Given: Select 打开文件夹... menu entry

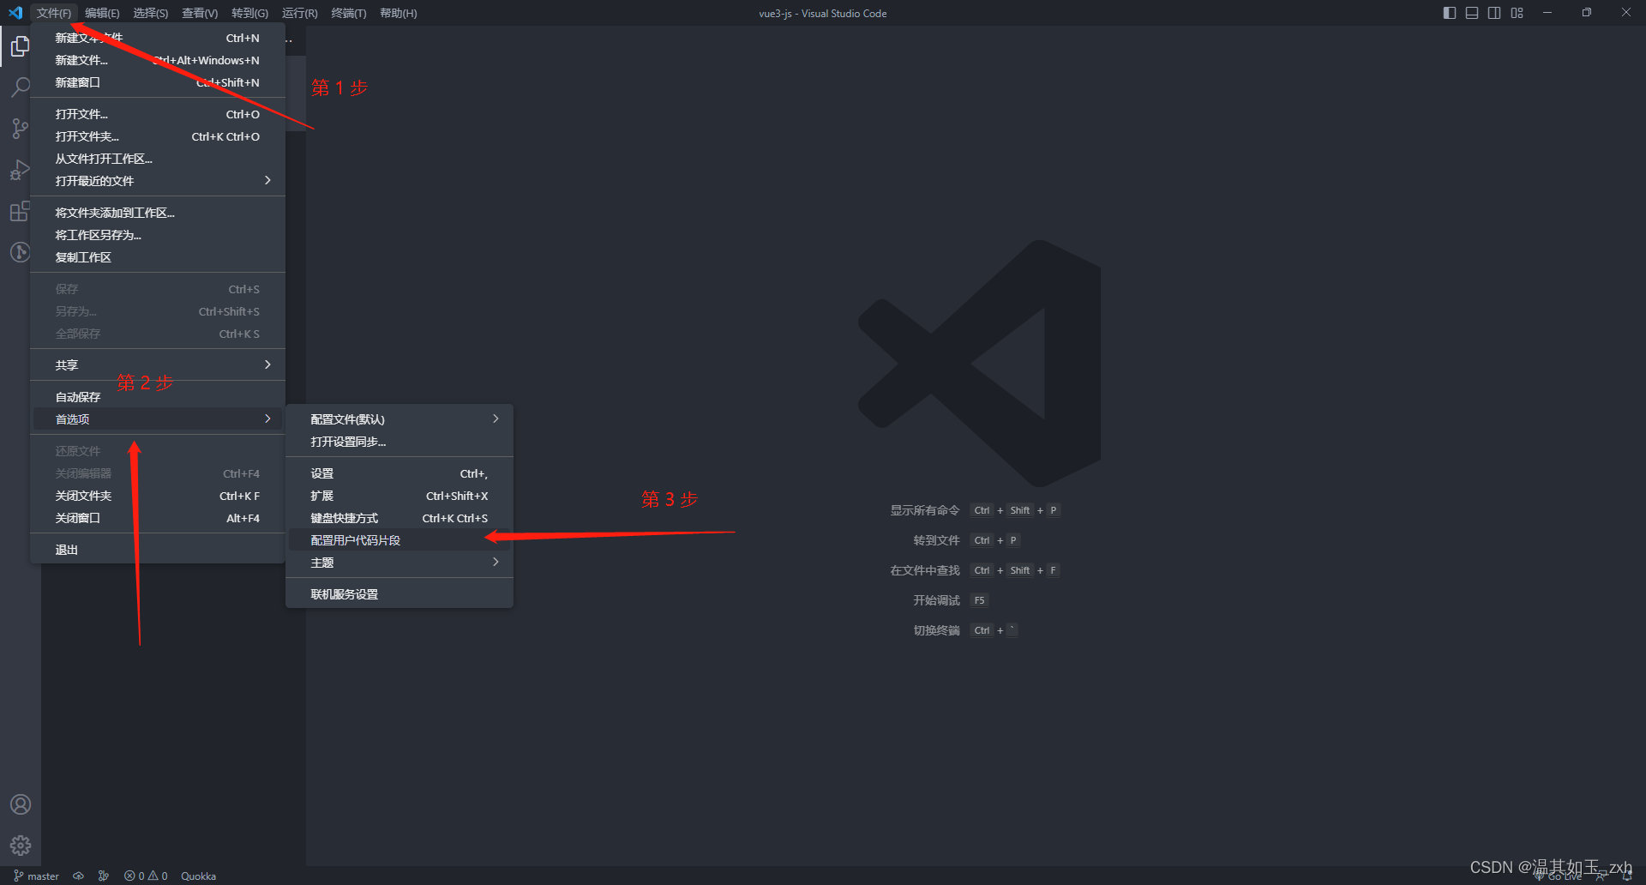Looking at the screenshot, I should 158,136.
